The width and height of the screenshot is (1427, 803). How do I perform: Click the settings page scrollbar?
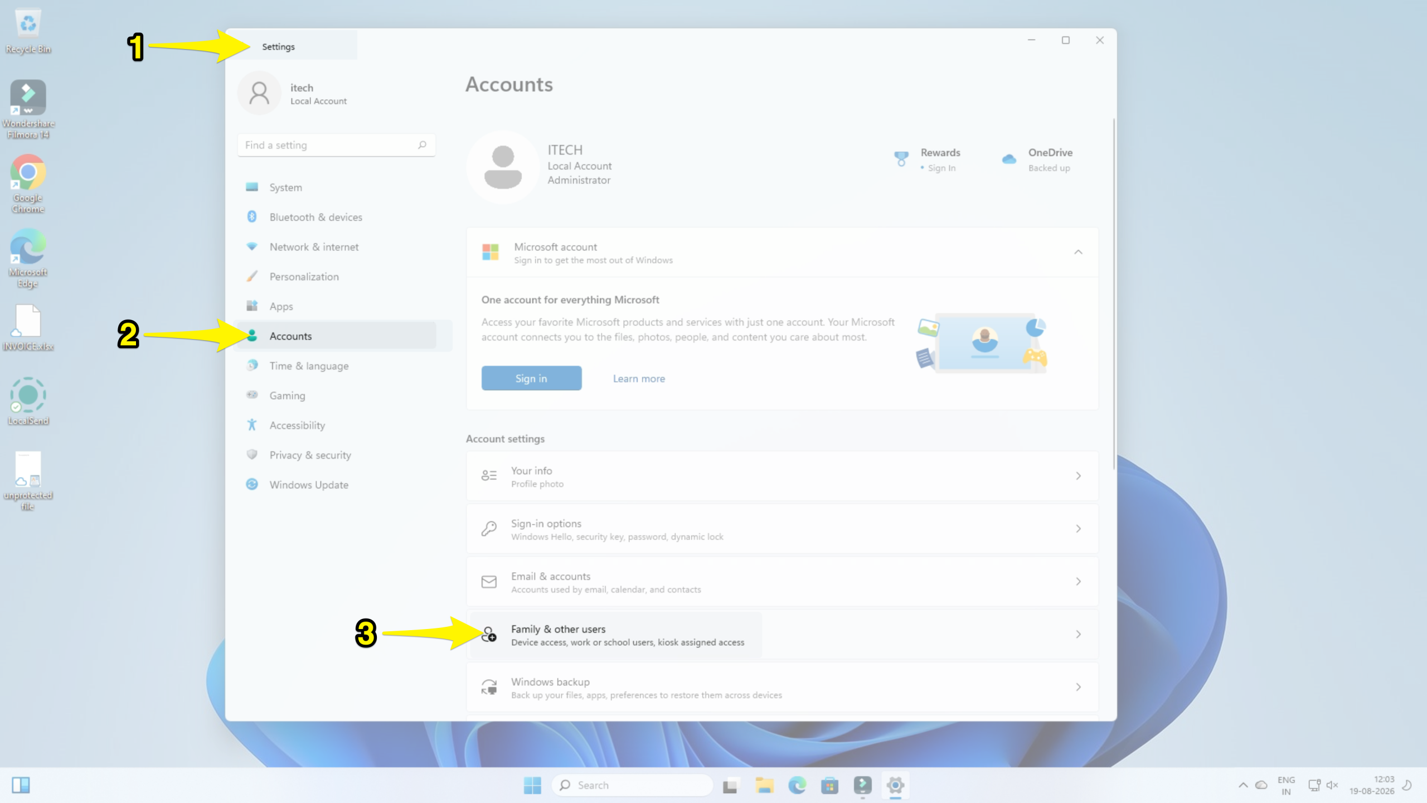[1113, 294]
